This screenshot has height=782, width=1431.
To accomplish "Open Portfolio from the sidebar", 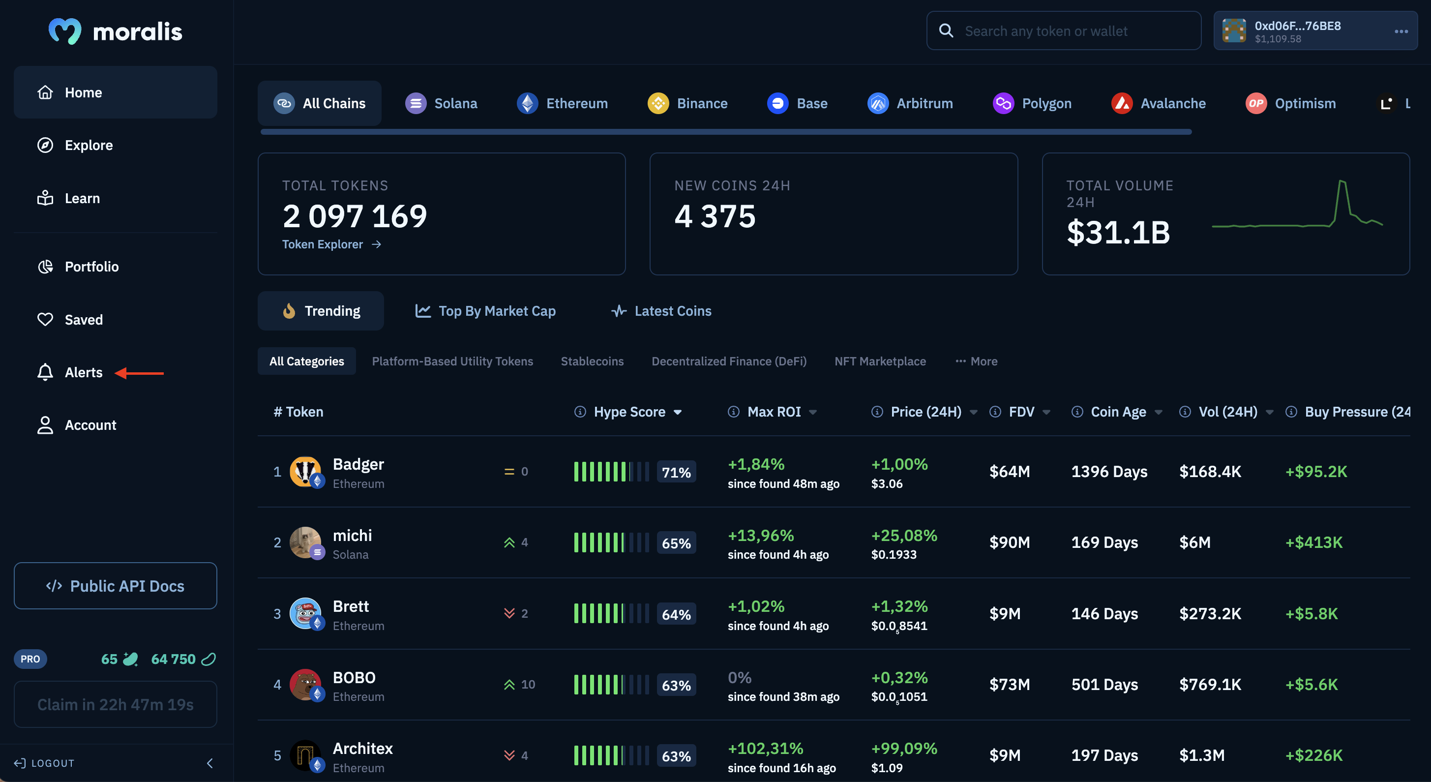I will coord(78,267).
